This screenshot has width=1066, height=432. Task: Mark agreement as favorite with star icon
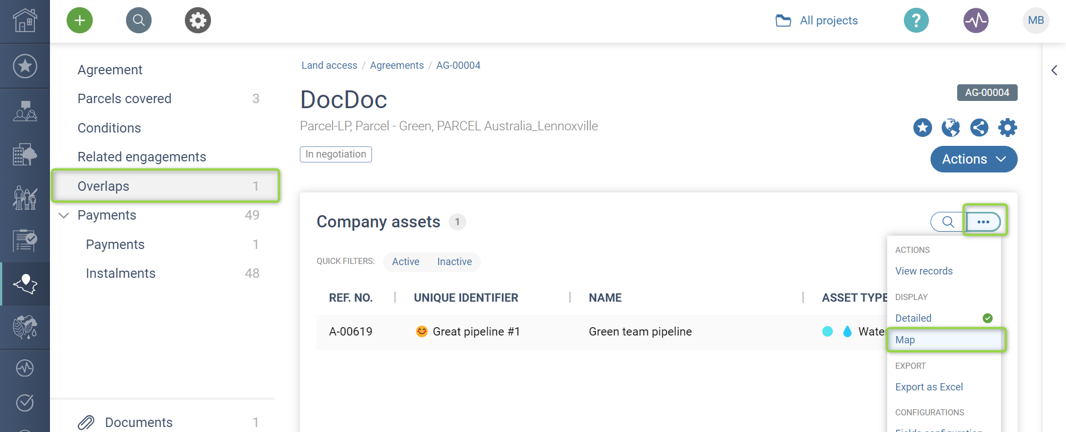922,128
